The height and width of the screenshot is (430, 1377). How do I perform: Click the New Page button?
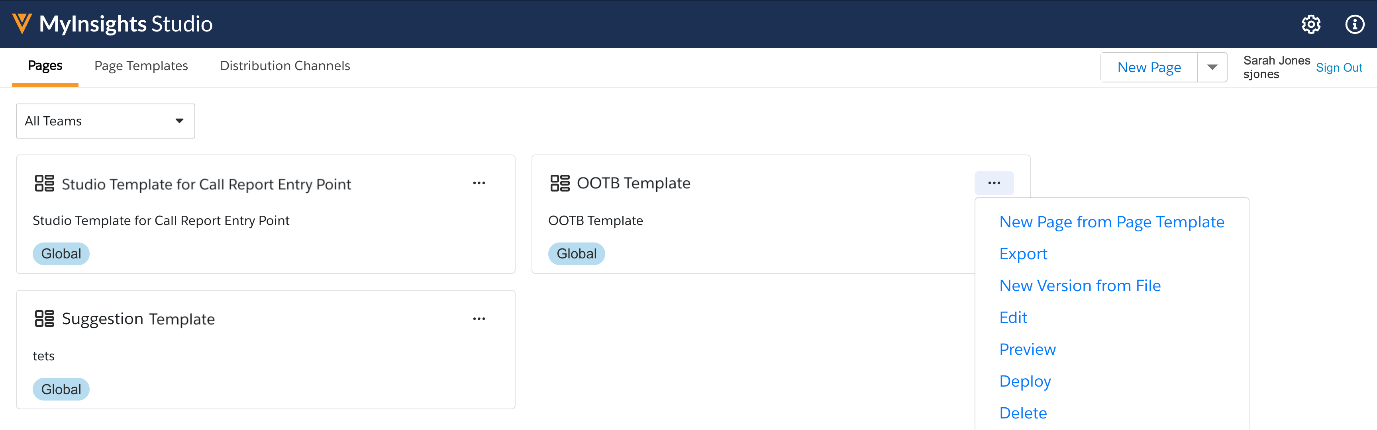[1149, 67]
